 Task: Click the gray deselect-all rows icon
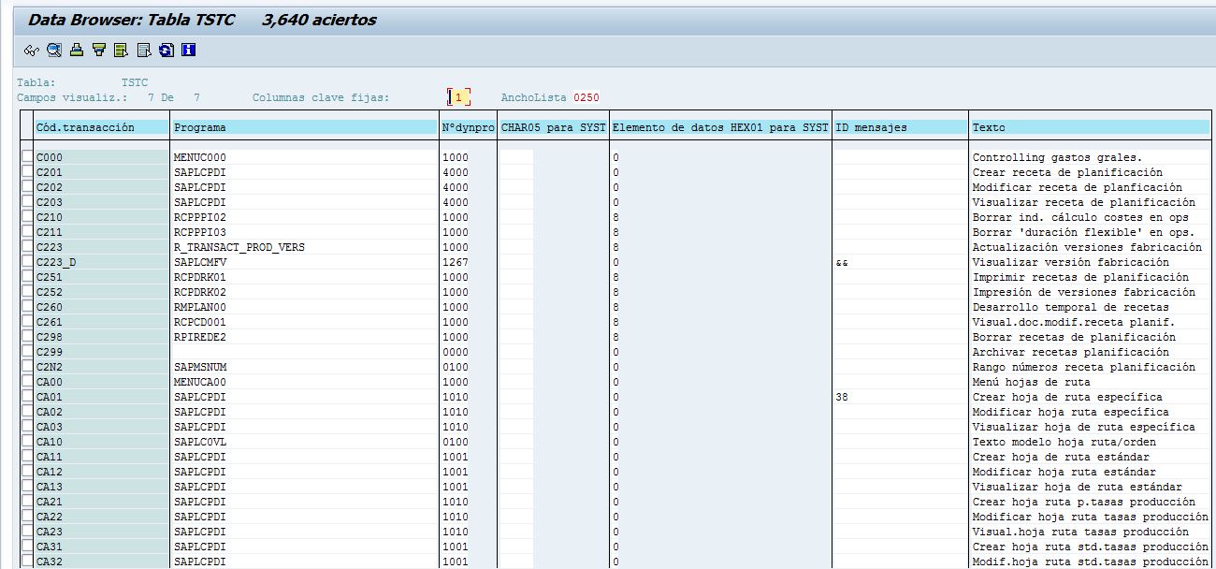(144, 50)
